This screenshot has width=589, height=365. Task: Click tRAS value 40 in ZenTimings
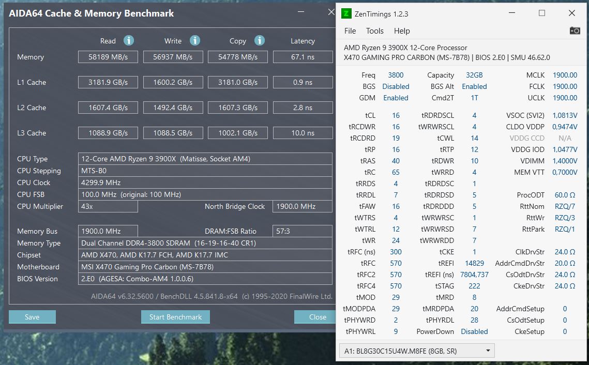coord(396,161)
